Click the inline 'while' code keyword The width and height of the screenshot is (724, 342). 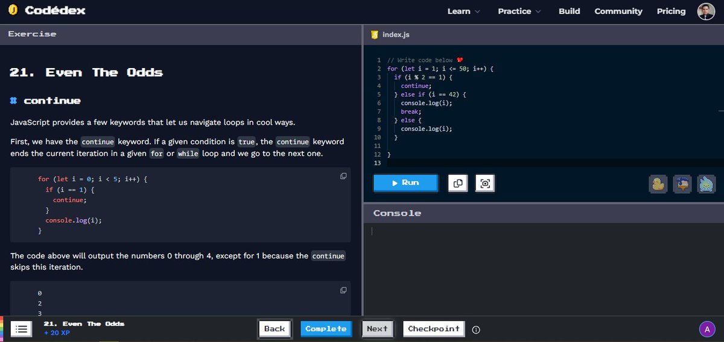click(x=188, y=154)
